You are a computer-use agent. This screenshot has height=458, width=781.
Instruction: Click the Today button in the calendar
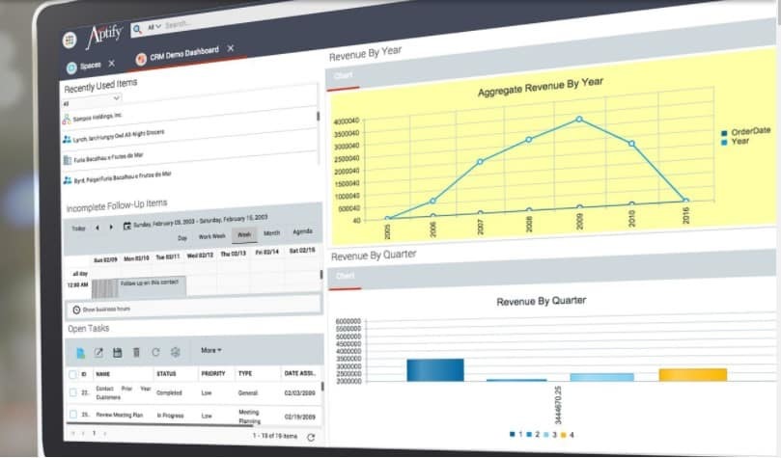(78, 229)
